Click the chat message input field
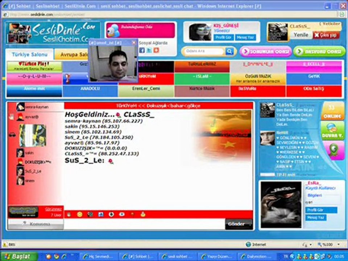This screenshot has width=348, height=261. pos(145,224)
